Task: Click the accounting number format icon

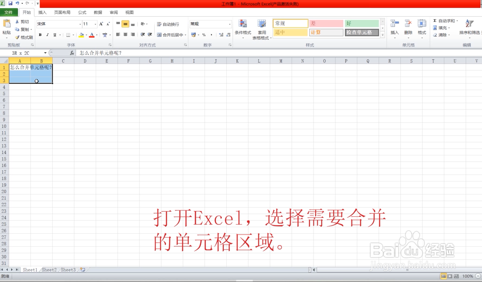Action: (193, 35)
